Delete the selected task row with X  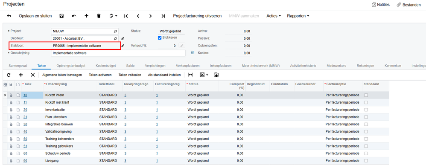tap(32, 75)
